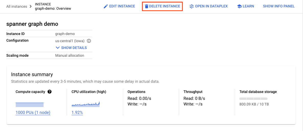Open the 1.92% CPU utilization link
Image resolution: width=303 pixels, height=131 pixels.
pos(77,113)
